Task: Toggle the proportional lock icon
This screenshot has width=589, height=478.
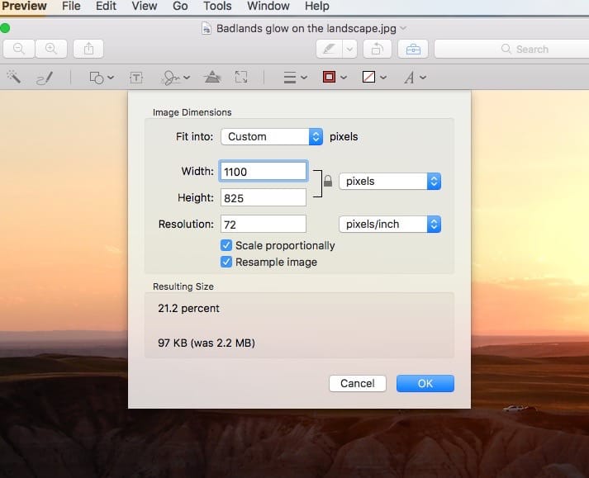Action: (328, 182)
